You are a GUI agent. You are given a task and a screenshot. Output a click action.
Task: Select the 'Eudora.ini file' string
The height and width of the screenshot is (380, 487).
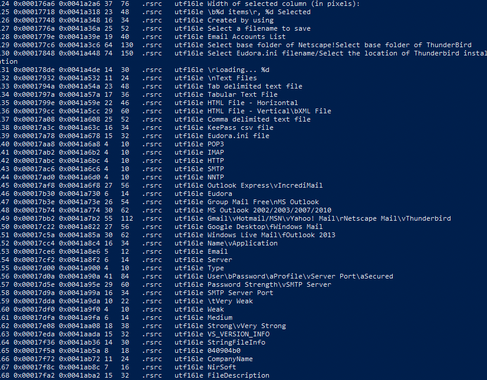pos(238,136)
